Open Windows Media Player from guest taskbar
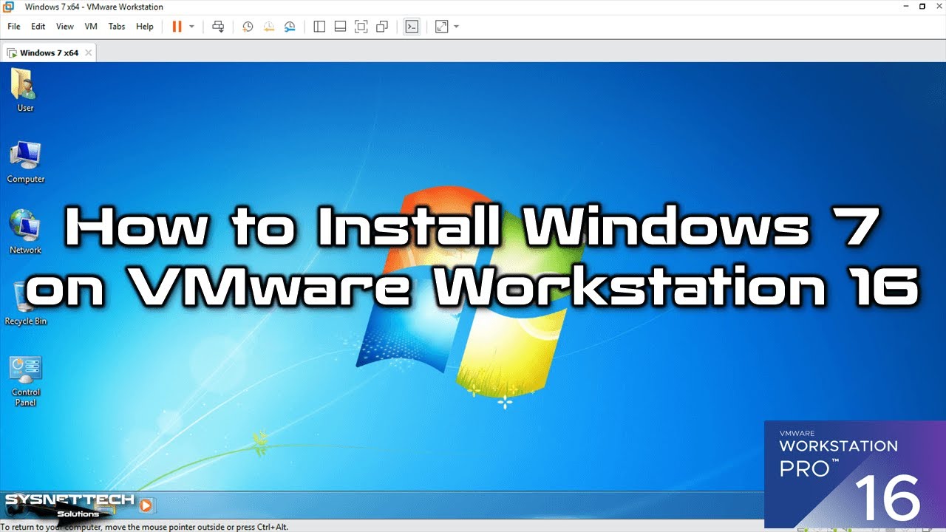The width and height of the screenshot is (946, 532). click(x=146, y=505)
